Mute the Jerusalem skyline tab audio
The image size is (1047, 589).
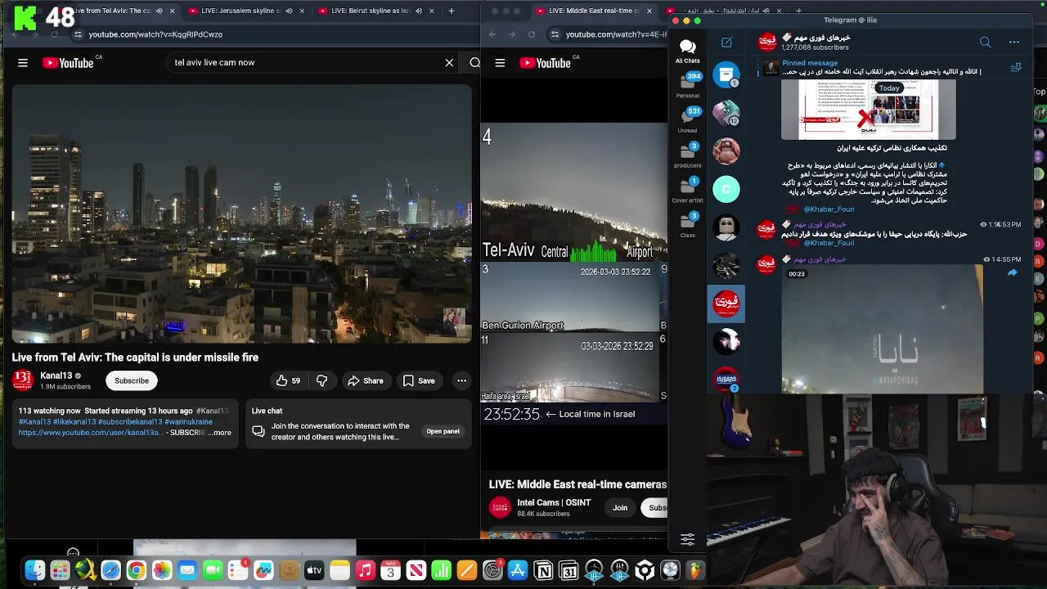pyautogui.click(x=289, y=11)
